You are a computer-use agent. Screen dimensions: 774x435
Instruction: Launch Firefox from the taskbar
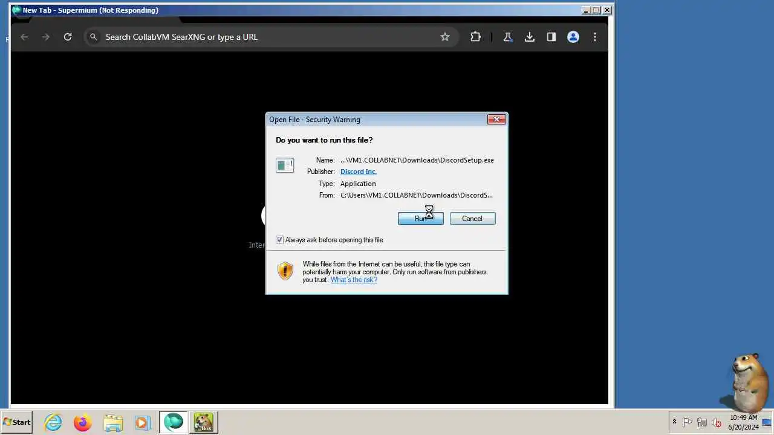pyautogui.click(x=83, y=422)
